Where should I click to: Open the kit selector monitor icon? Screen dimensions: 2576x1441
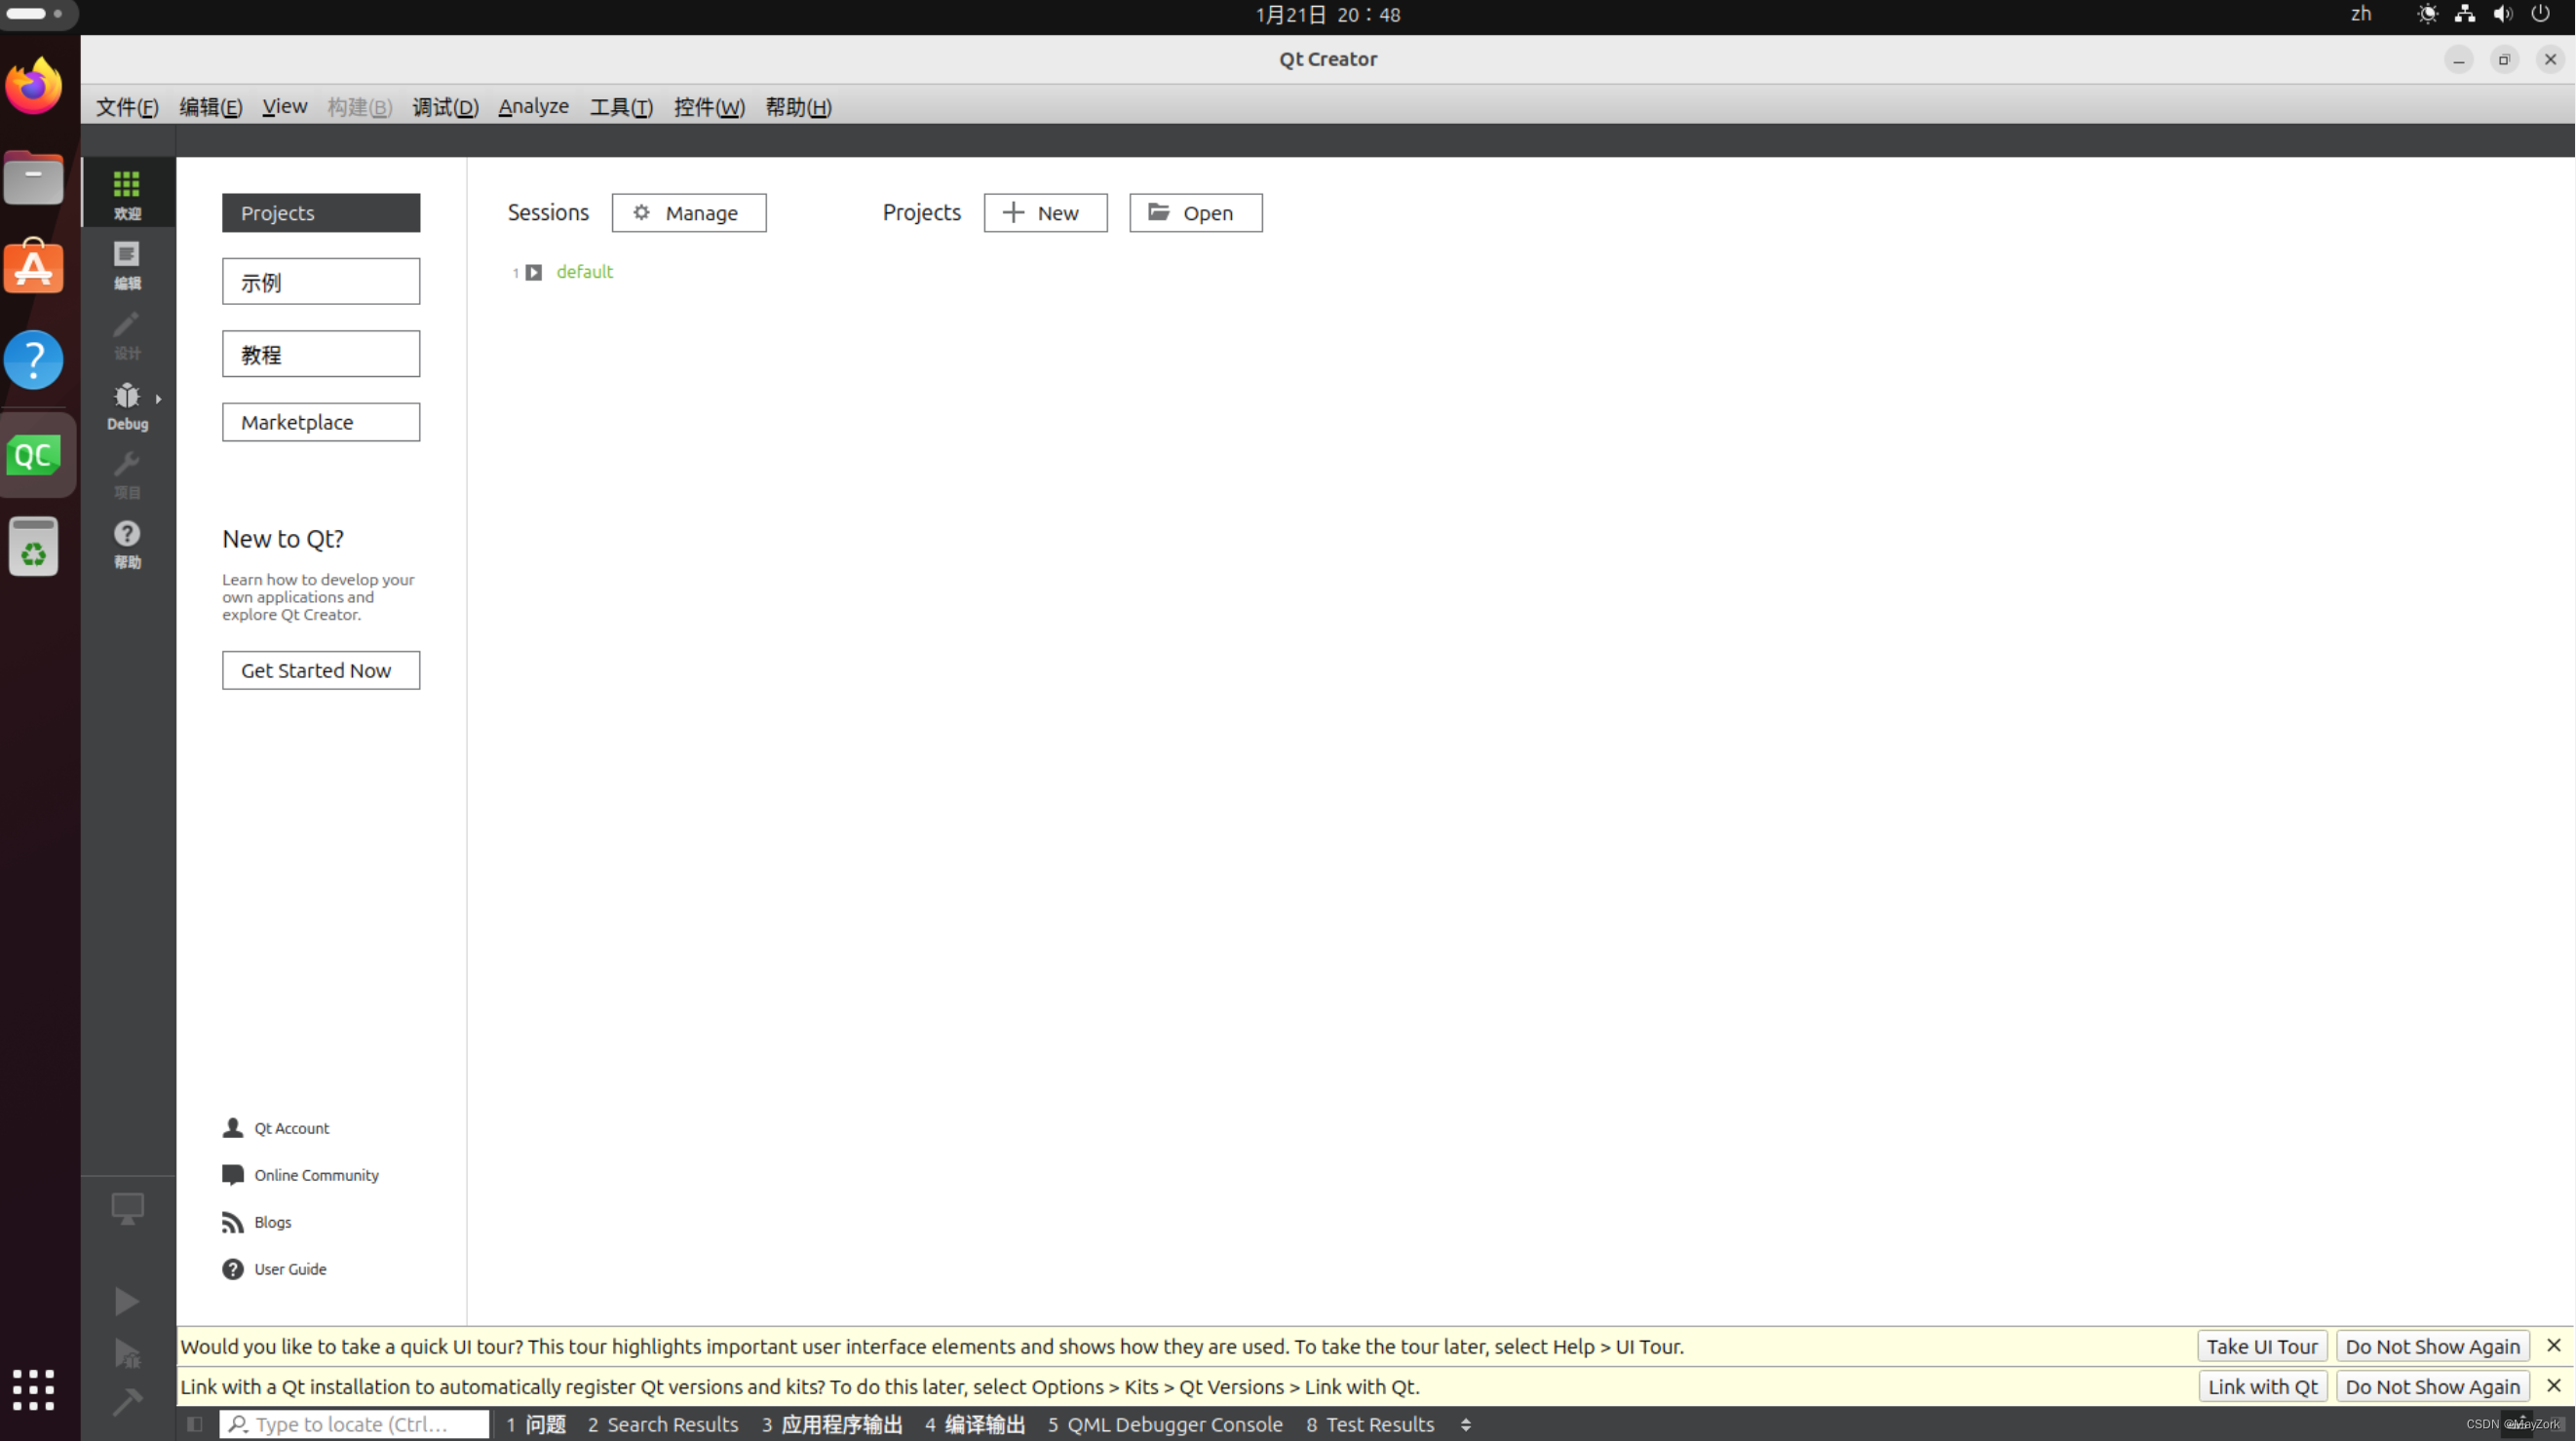pos(127,1208)
